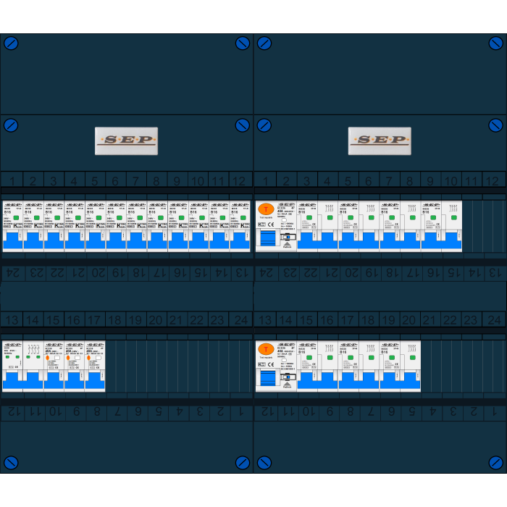Click the bottom-right panel cover screw
507x507 pixels.
click(x=495, y=462)
